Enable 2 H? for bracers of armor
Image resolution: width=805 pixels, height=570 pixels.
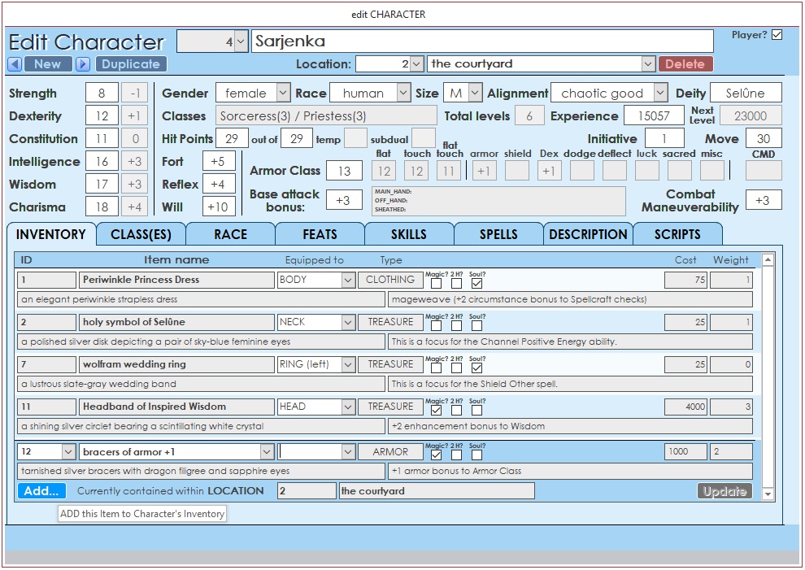(x=457, y=455)
